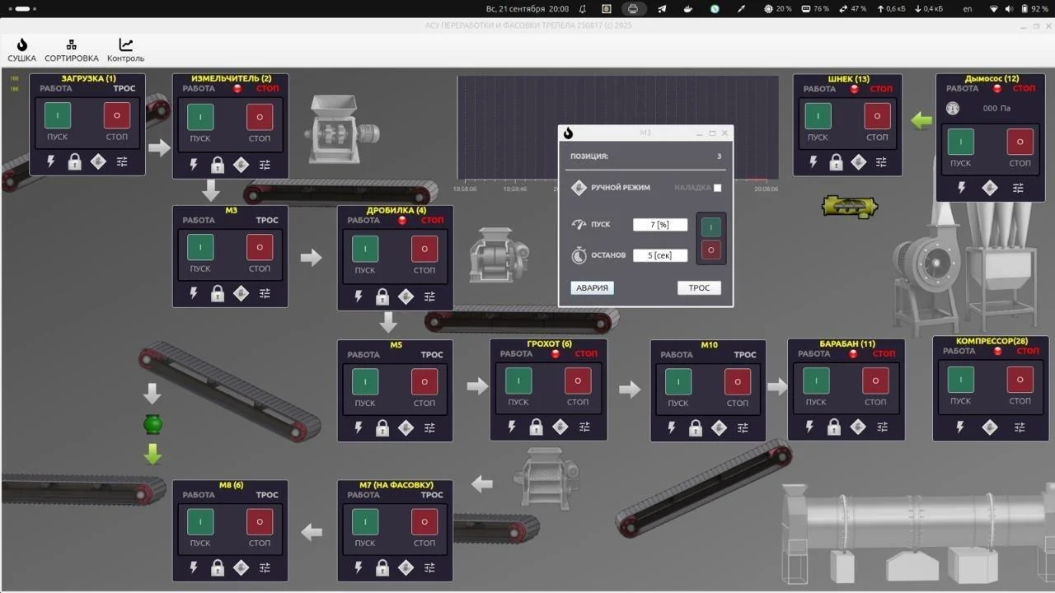Click manual mode diamond icon in M8 (6)
This screenshot has height=593, width=1055.
(241, 567)
